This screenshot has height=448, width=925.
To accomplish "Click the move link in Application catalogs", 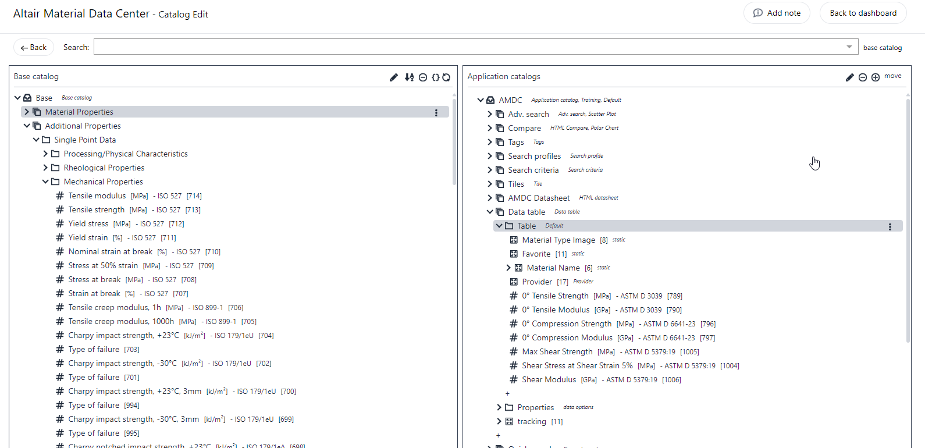I will (893, 76).
